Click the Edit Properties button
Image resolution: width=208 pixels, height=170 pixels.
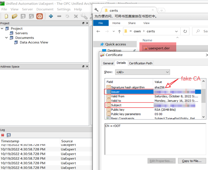161,161
